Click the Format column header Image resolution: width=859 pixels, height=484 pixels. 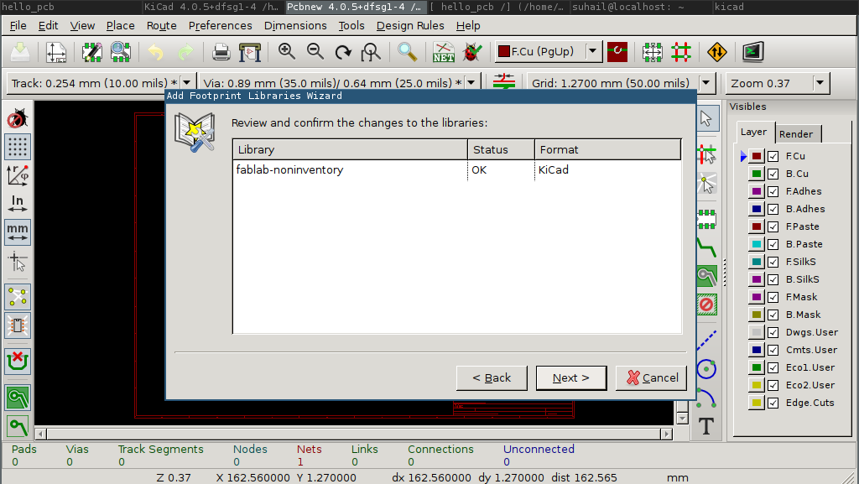[x=608, y=149]
